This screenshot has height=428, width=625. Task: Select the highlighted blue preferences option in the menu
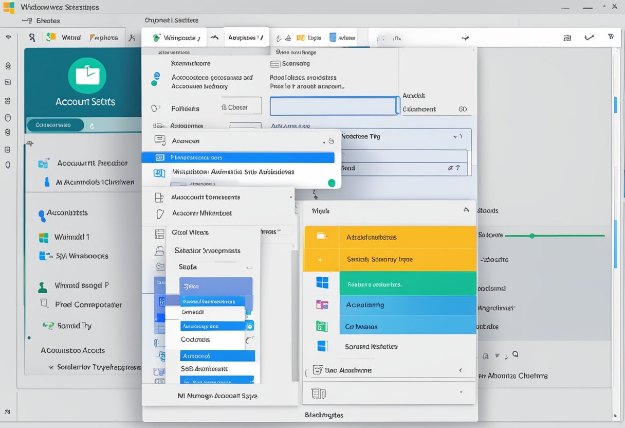point(239,157)
